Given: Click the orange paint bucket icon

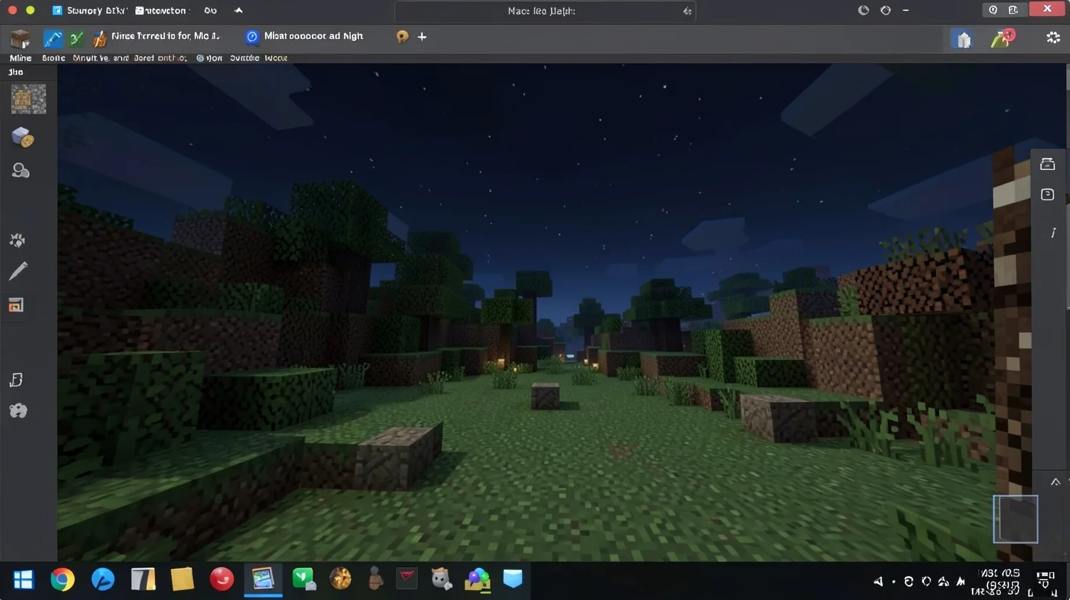Looking at the screenshot, I should point(100,39).
